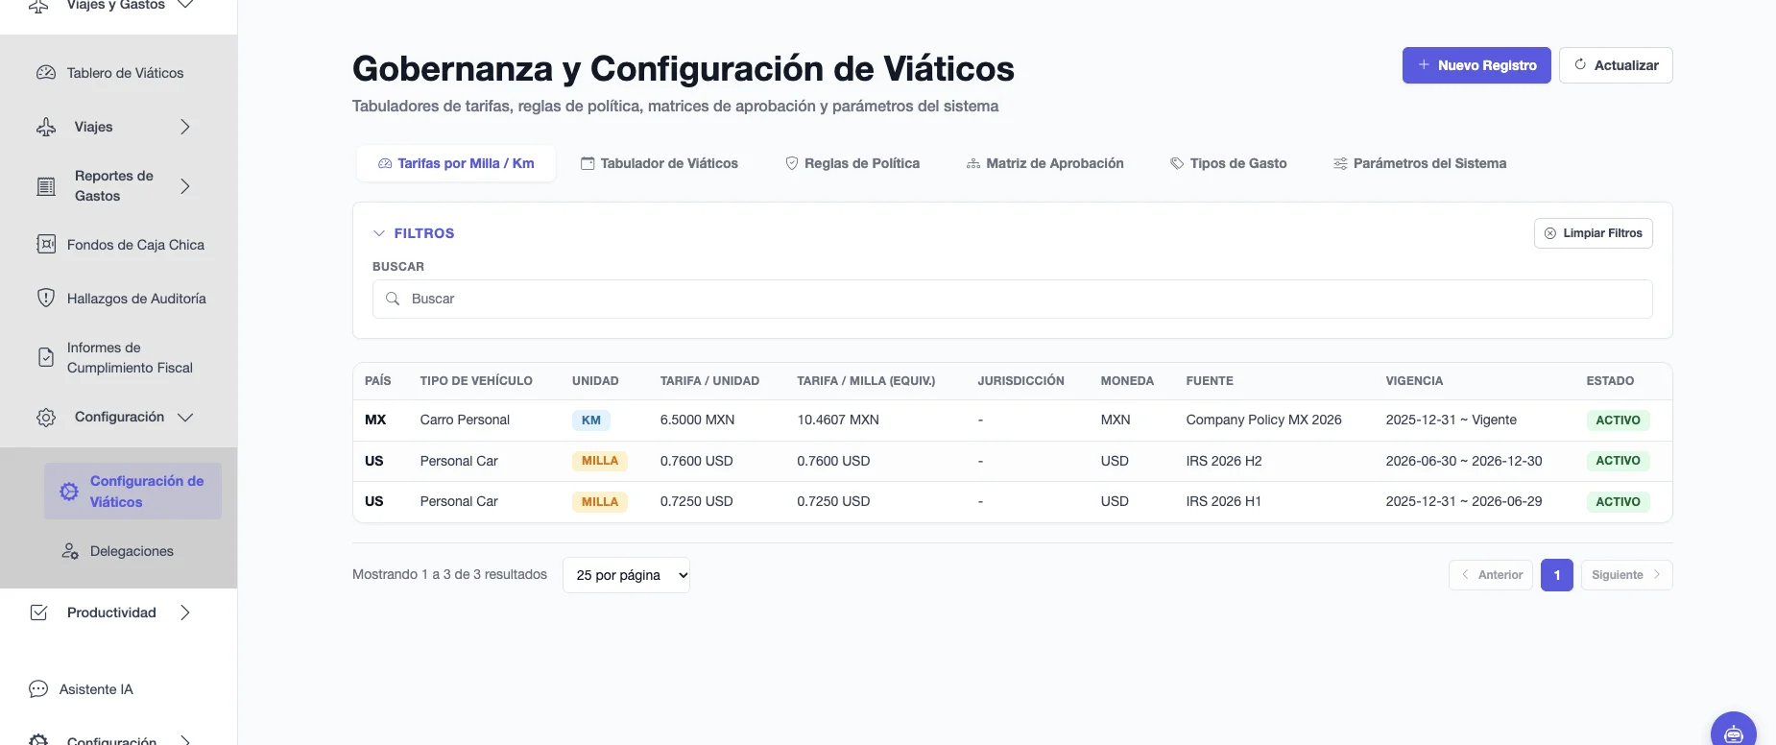Click the Hallazgos de Auditoría shield icon
Image resolution: width=1776 pixels, height=745 pixels.
pos(46,299)
